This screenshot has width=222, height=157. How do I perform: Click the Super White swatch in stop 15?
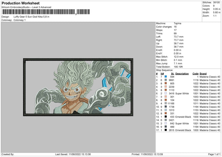[x=166, y=123]
